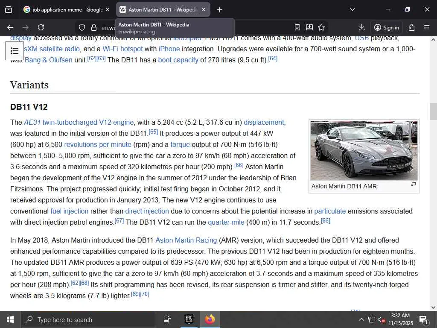The image size is (437, 328).
Task: Follow the Aston Martin Racing link
Action: point(186,240)
